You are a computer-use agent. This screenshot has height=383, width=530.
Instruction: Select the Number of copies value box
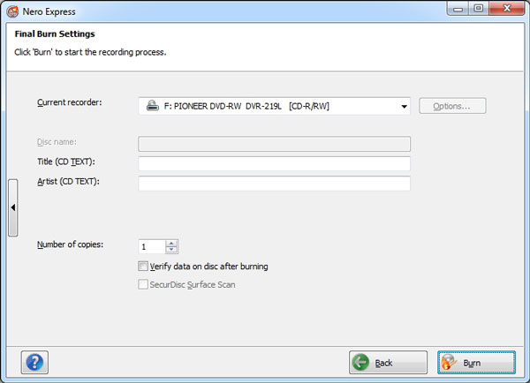(152, 247)
